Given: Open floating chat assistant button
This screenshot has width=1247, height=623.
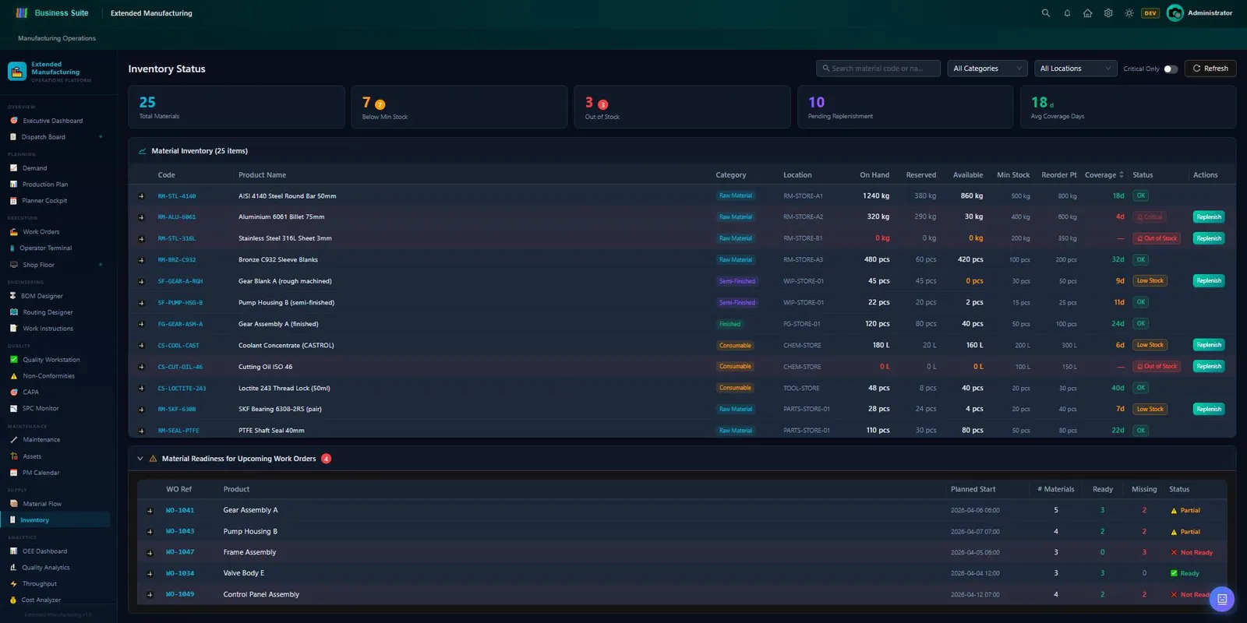Looking at the screenshot, I should pos(1222,599).
